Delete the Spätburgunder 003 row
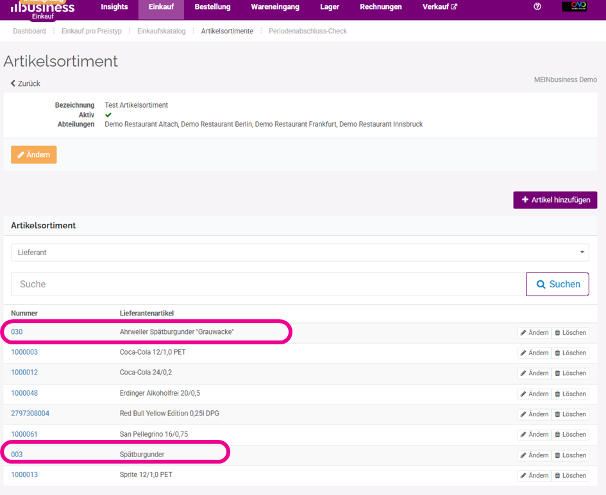606x495 pixels. 571,455
